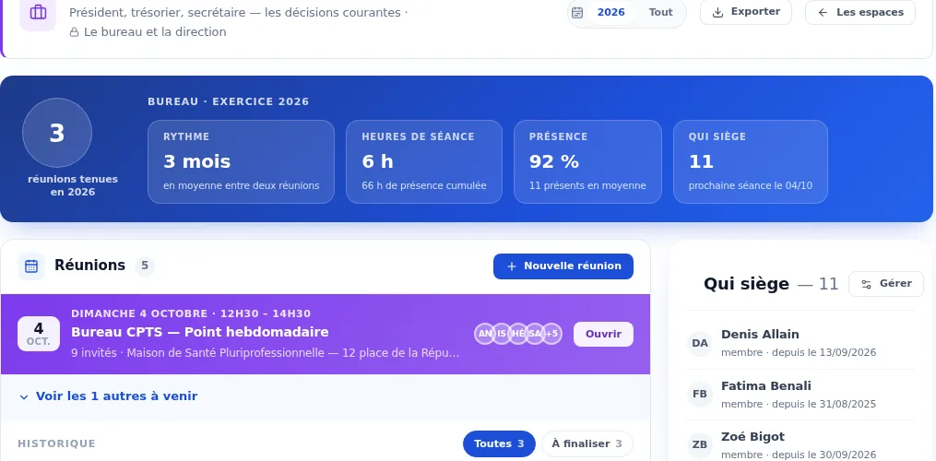This screenshot has height=461, width=936.
Task: Click the 4 Oct. date badge
Action: [x=39, y=334]
